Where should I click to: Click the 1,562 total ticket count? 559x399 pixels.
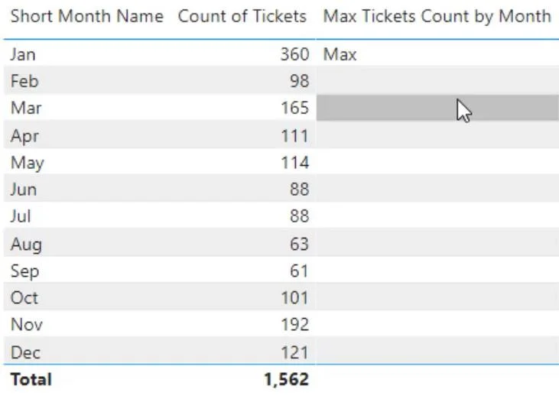[x=286, y=379]
